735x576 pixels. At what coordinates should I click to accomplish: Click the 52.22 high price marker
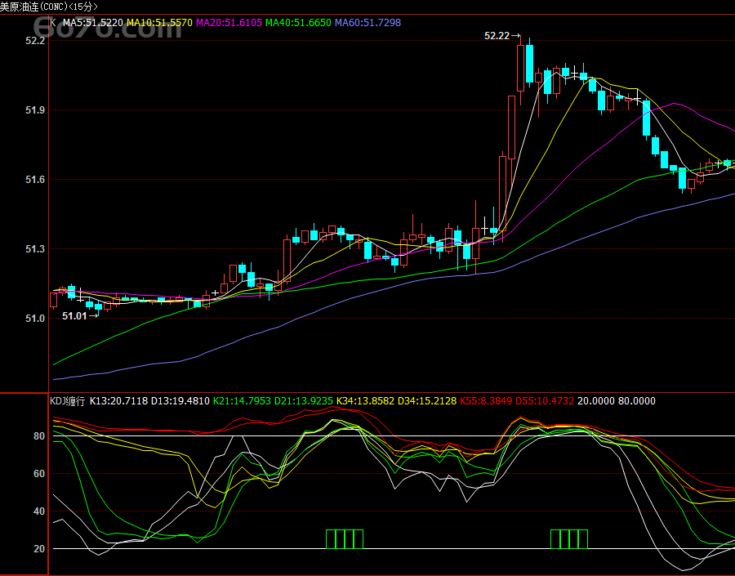pyautogui.click(x=497, y=36)
